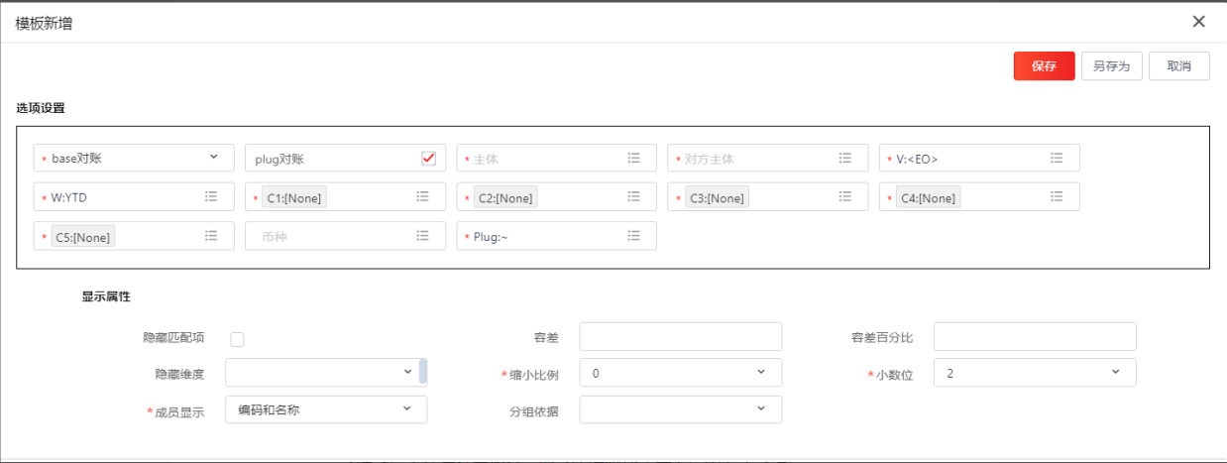Enable the 隐藏匹配项 checkbox
The image size is (1227, 463).
(x=237, y=339)
